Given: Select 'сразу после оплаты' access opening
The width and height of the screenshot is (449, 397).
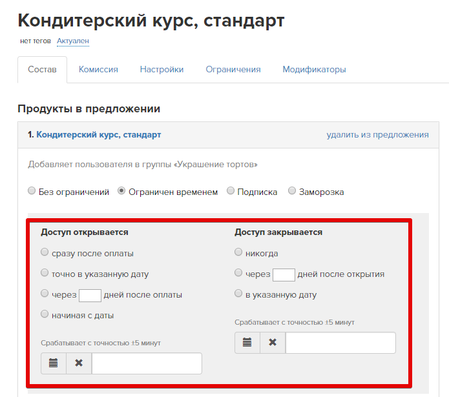Looking at the screenshot, I should click(x=45, y=252).
